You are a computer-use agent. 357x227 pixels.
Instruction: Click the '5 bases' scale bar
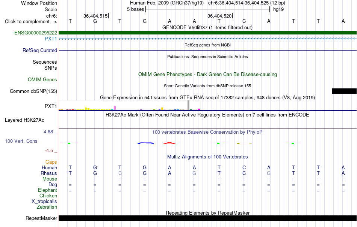click(207, 9)
